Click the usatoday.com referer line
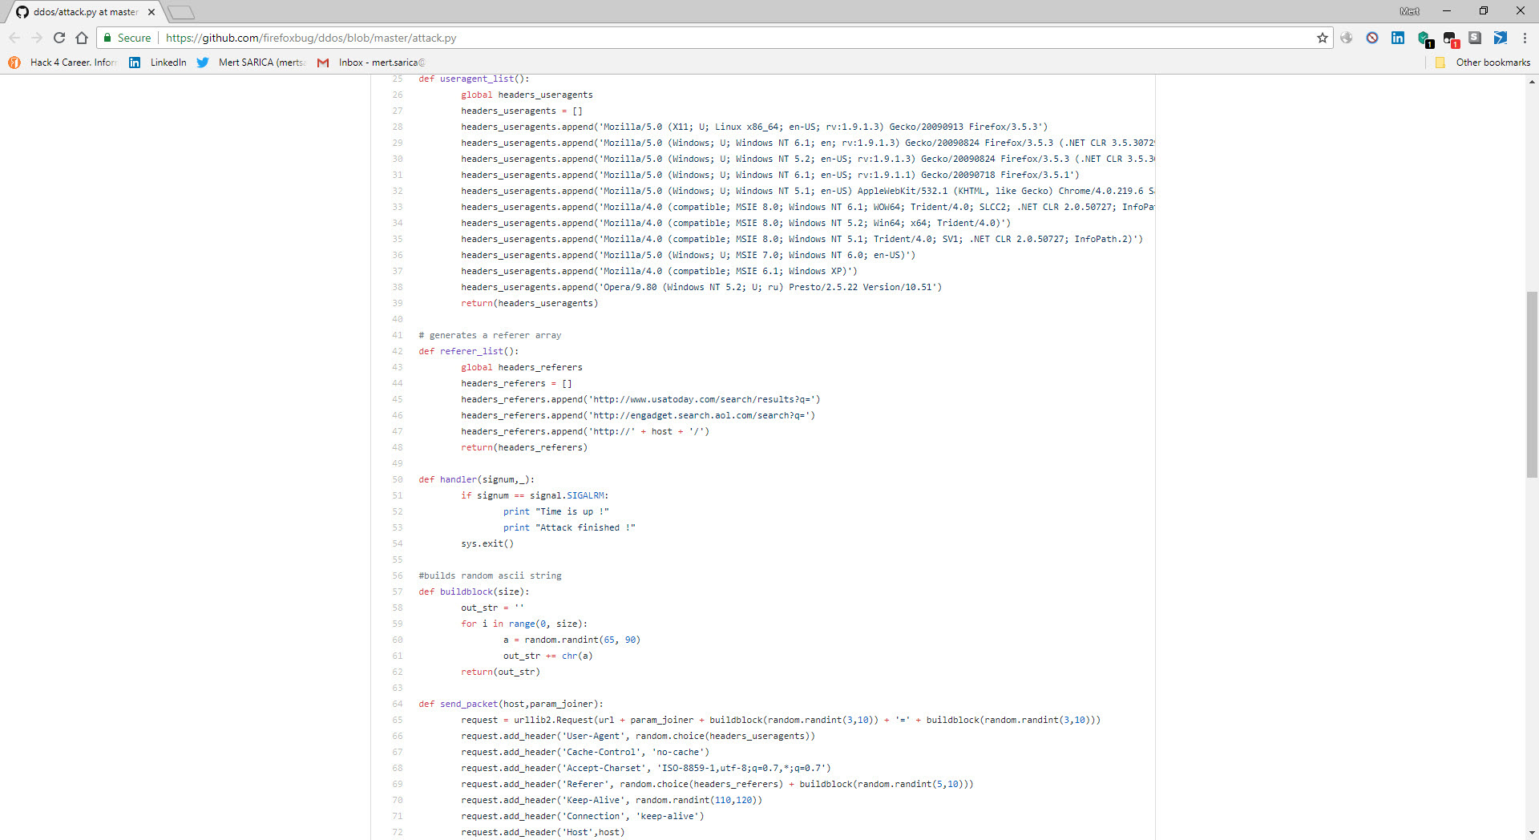Viewport: 1539px width, 840px height. [x=640, y=399]
